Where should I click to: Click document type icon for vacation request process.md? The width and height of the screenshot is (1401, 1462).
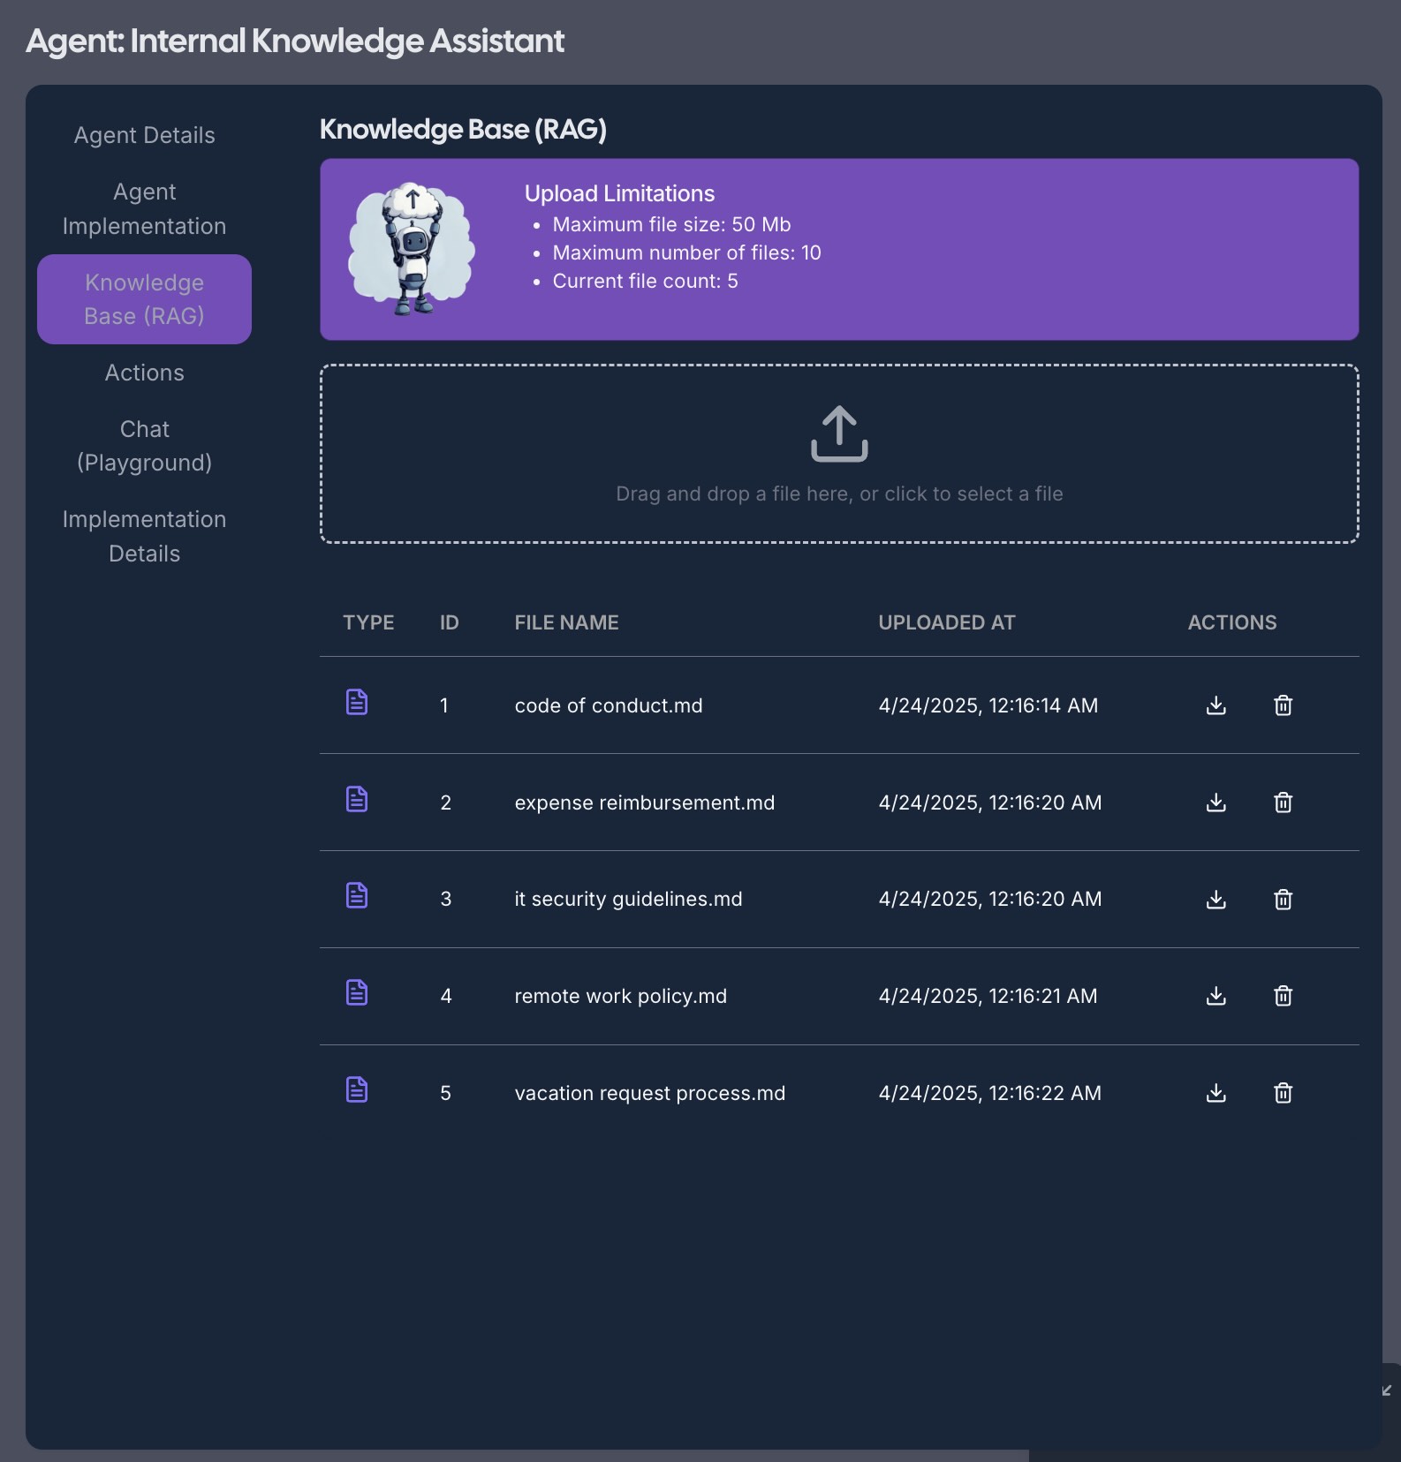point(357,1089)
